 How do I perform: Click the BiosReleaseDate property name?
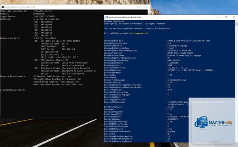click(x=112, y=117)
